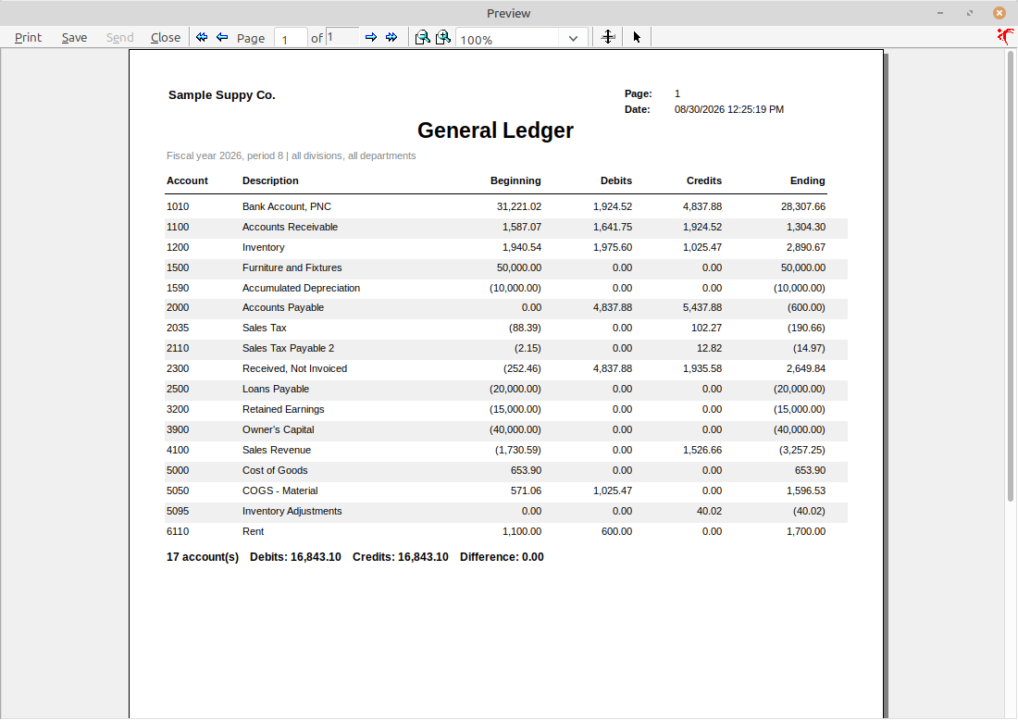Click 'Sample Suppy Co.' company name
The width and height of the screenshot is (1018, 720).
(x=222, y=94)
